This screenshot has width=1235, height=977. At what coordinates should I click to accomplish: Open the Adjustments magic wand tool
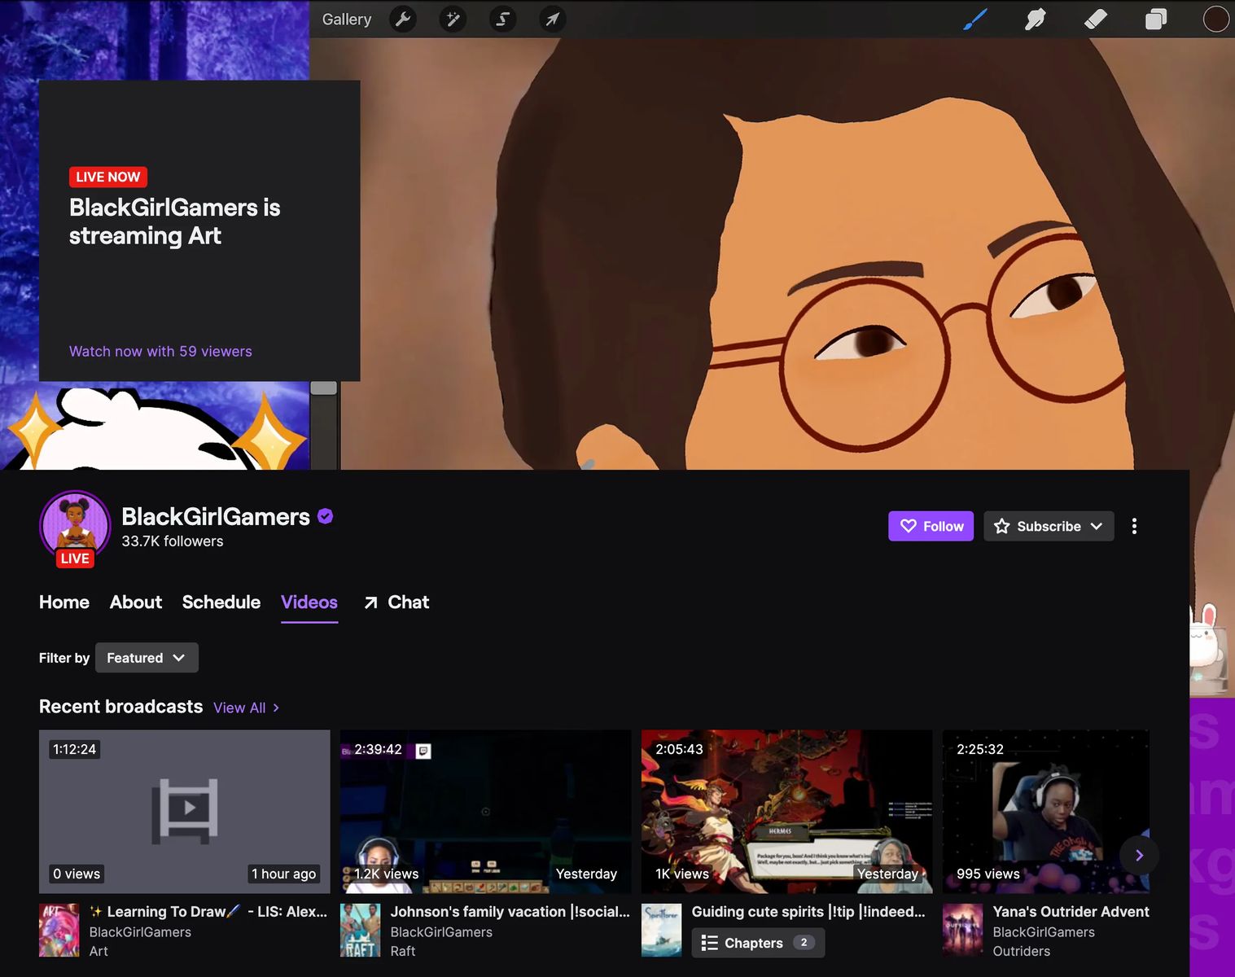pos(453,19)
